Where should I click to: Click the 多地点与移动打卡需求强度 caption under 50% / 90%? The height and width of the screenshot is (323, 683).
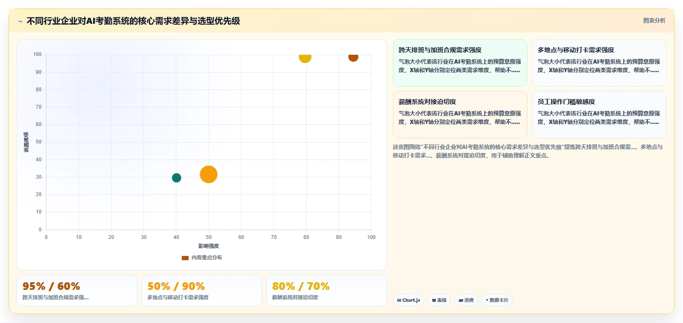178,298
